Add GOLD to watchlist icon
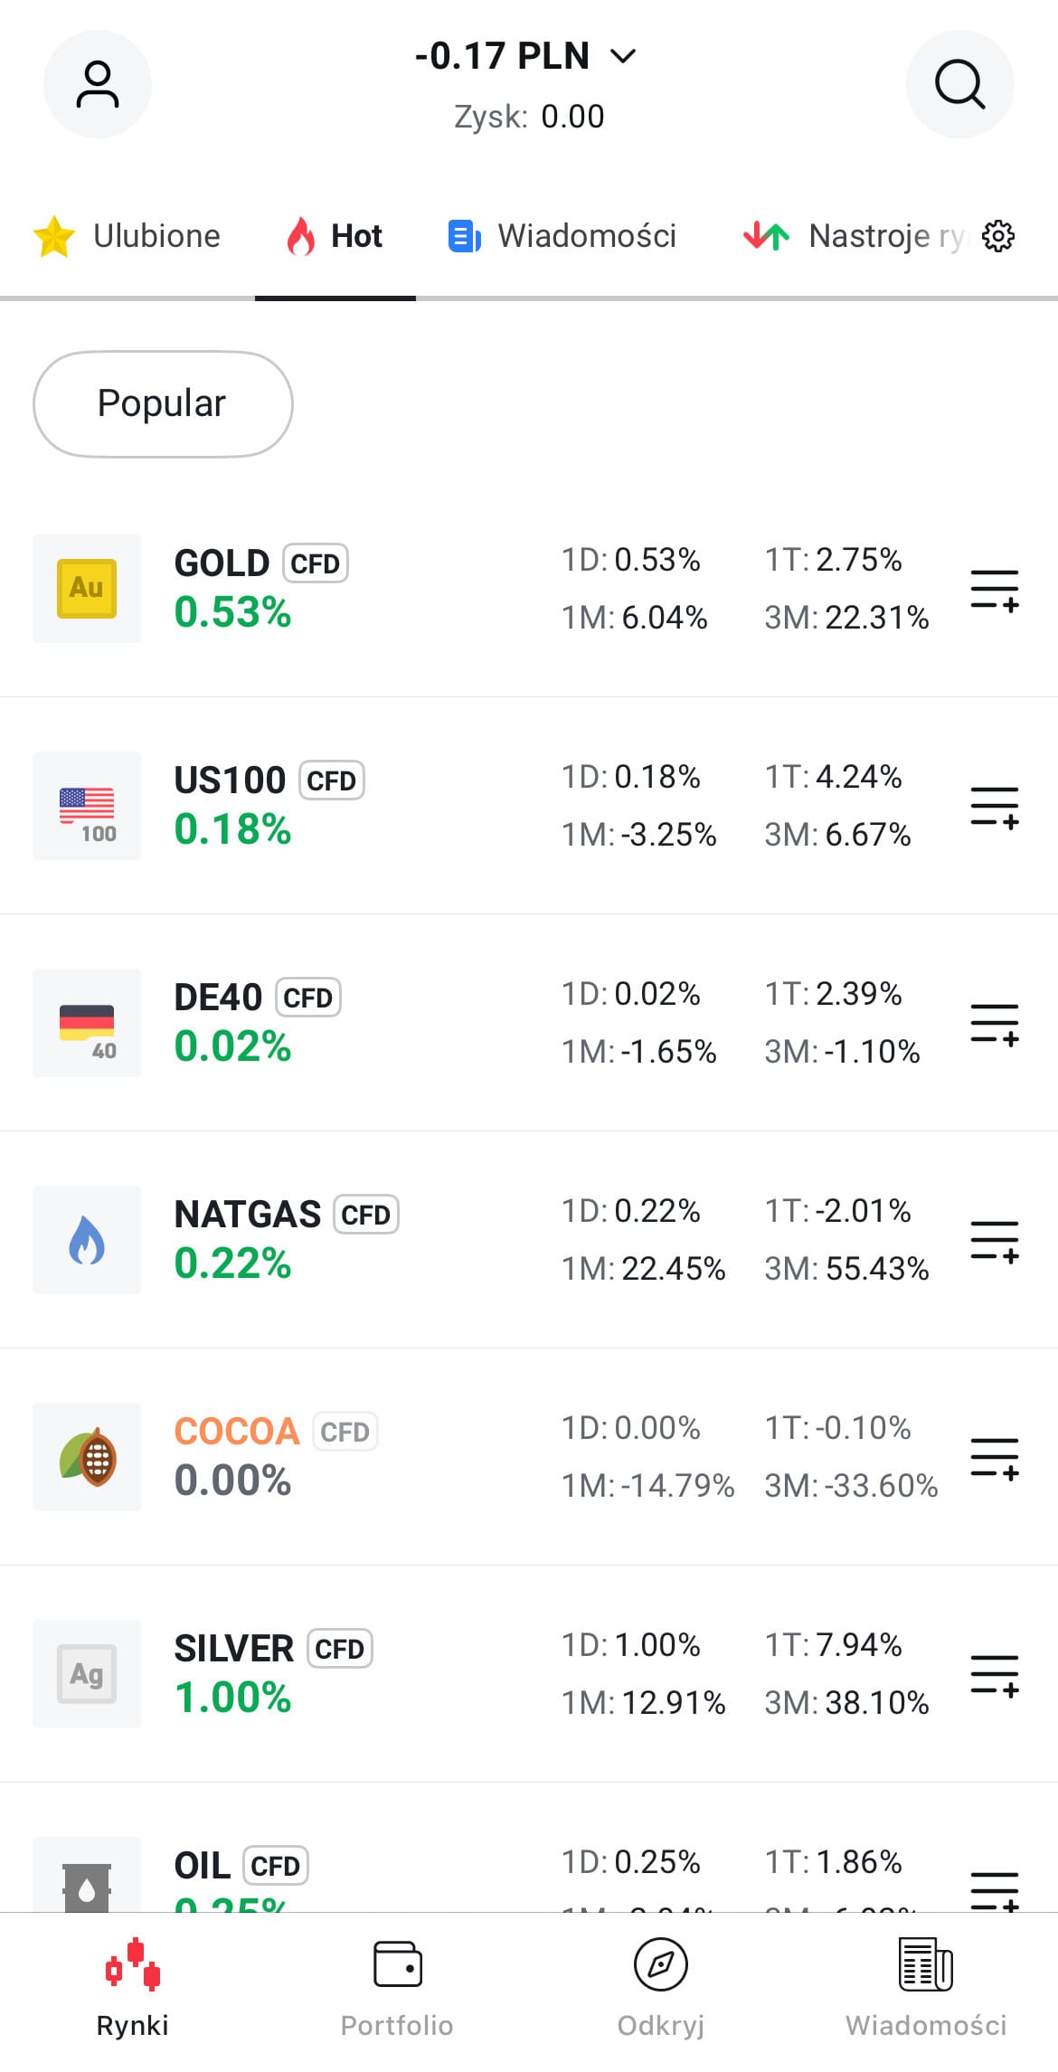This screenshot has width=1058, height=2072. tap(994, 590)
